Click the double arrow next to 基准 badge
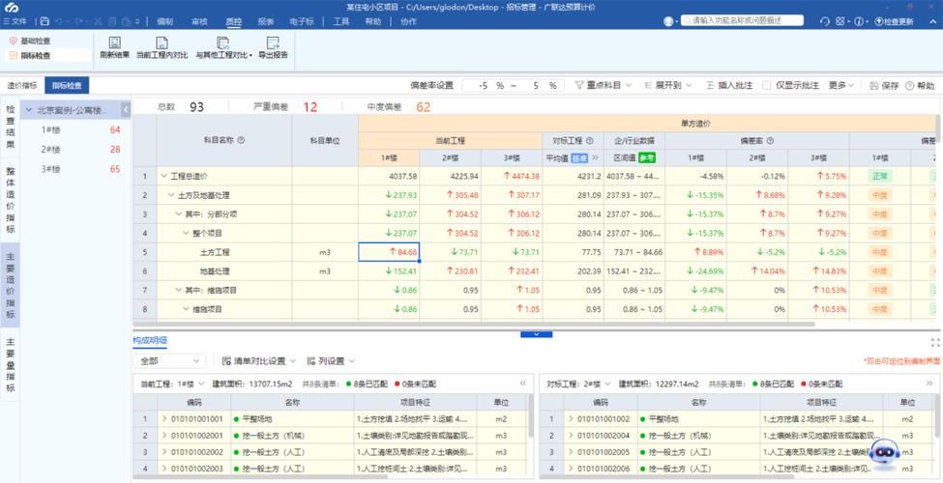Viewport: 943px width, 483px height. 596,158
